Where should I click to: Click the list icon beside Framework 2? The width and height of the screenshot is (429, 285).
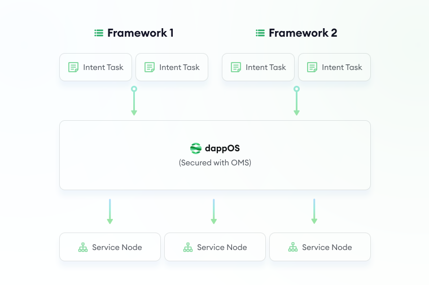click(260, 33)
